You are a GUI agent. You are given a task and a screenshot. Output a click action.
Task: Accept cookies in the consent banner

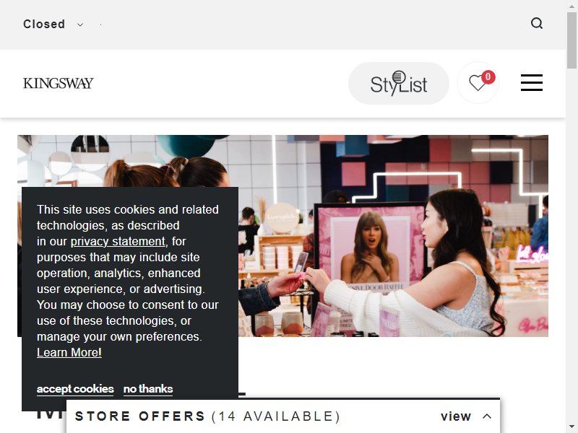75,389
